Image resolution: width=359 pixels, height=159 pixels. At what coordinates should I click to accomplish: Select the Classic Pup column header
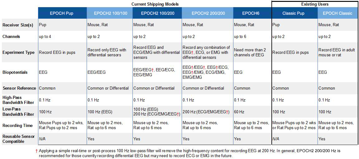click(293, 13)
